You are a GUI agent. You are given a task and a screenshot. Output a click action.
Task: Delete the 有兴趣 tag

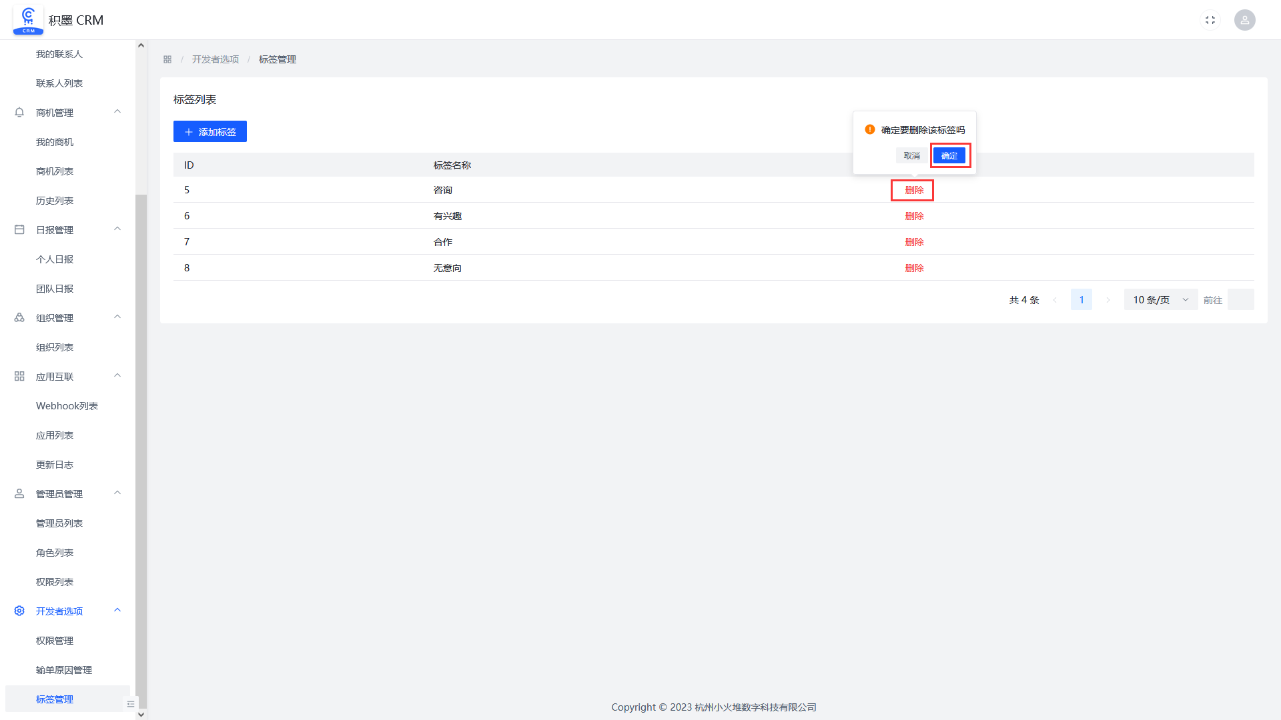point(914,216)
